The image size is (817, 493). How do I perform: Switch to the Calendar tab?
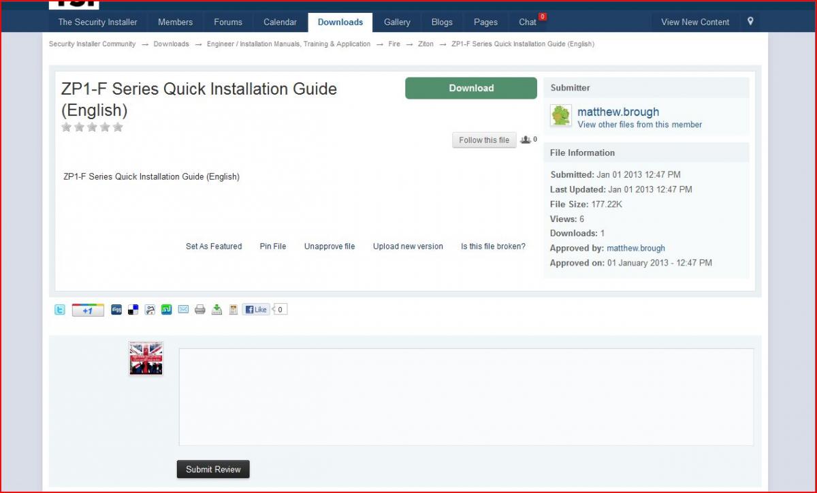(280, 22)
